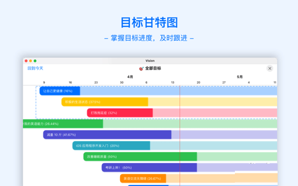298x186 pixels.
Task: Click date 4 under 5月
Action: tap(249, 82)
